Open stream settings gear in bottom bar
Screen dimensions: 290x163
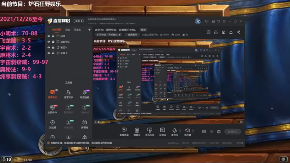point(219,131)
